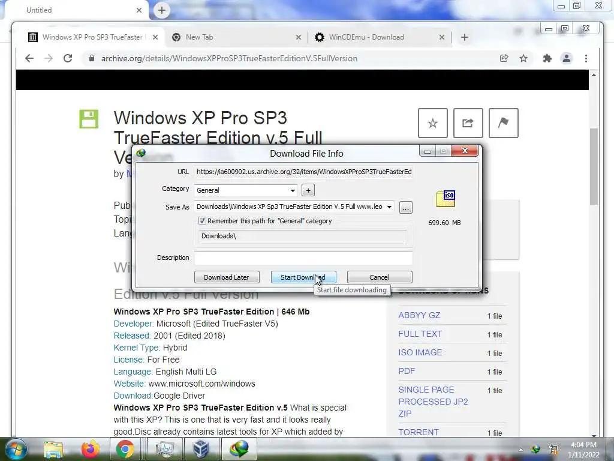The image size is (614, 461).
Task: Switch to Chrome taskbar icon
Action: [125, 449]
